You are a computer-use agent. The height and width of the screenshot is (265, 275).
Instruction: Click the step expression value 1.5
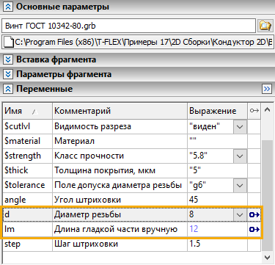pyautogui.click(x=217, y=244)
